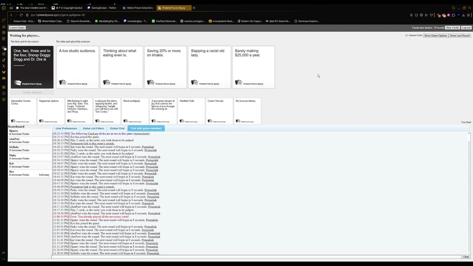Image resolution: width=473 pixels, height=266 pixels.
Task: Click the heart bookmark icon in address bar
Action: point(431,15)
